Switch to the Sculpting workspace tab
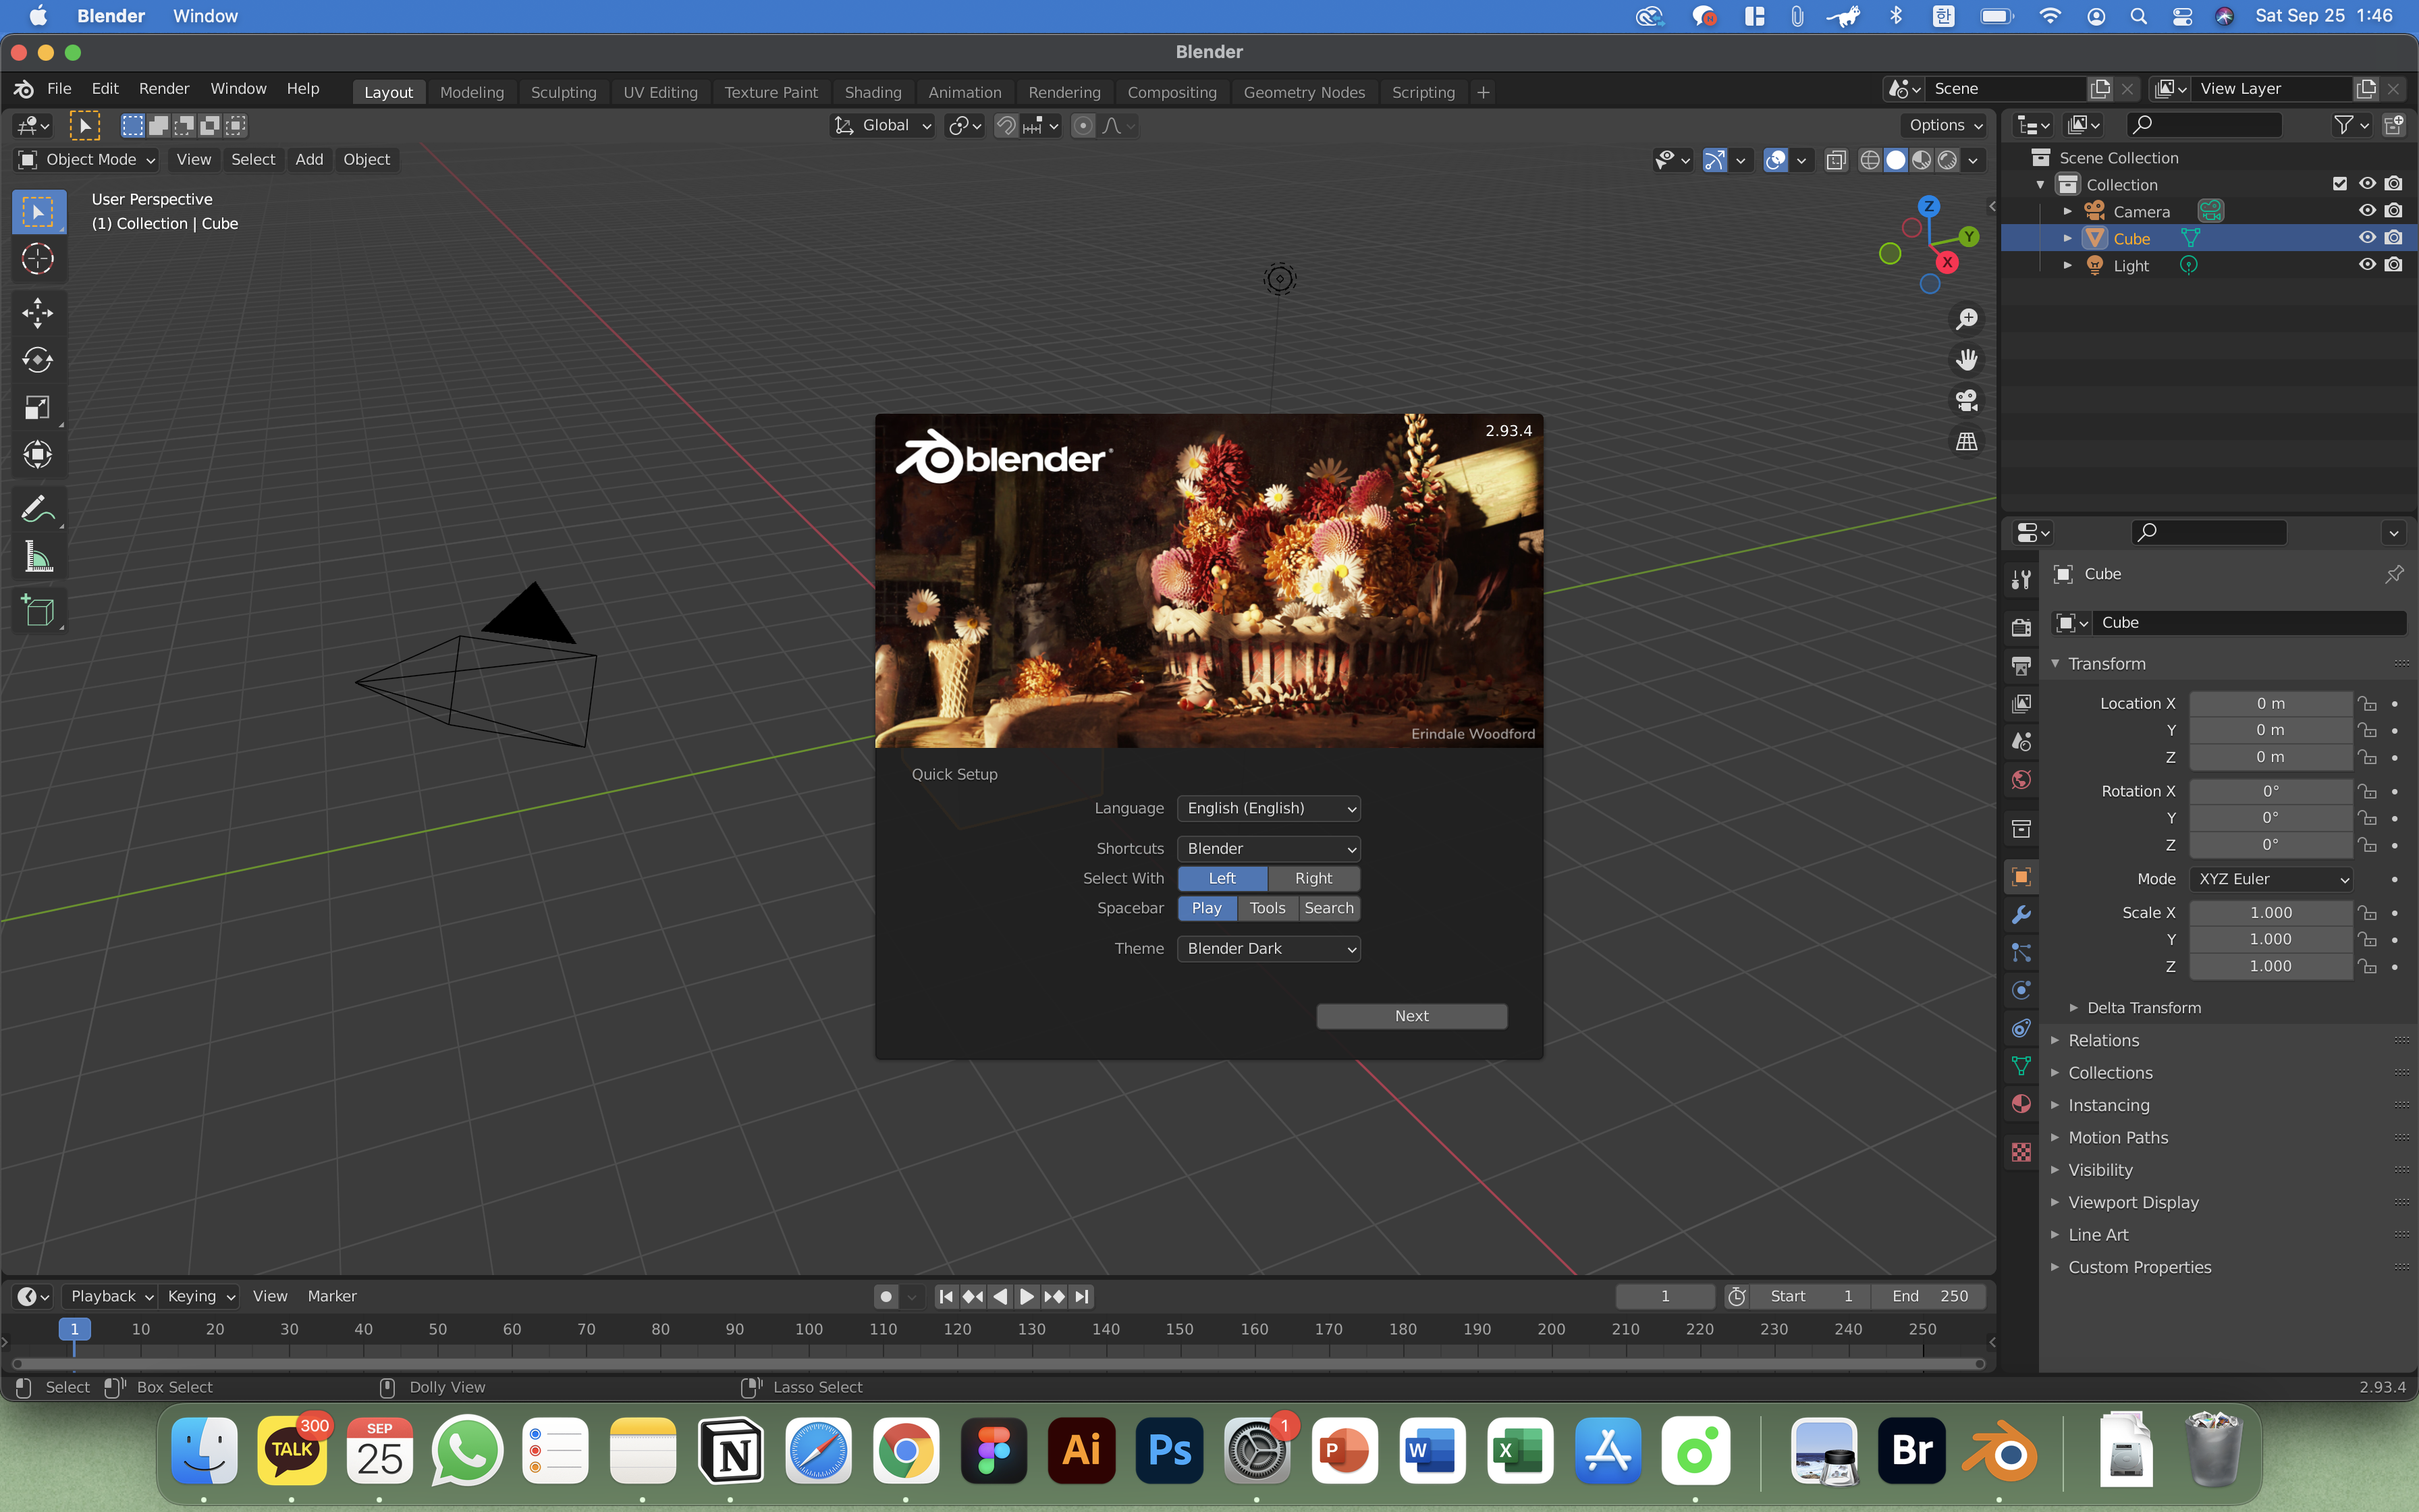This screenshot has height=1512, width=2419. pyautogui.click(x=563, y=92)
